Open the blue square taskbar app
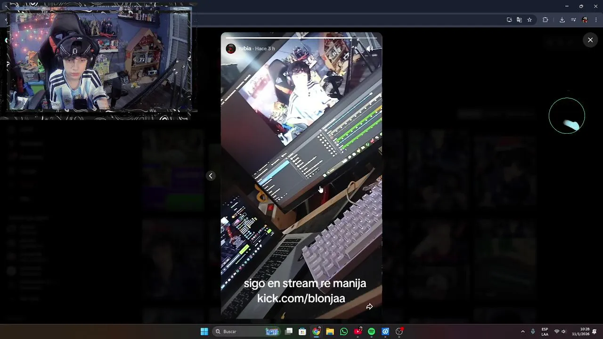The width and height of the screenshot is (603, 339). [x=385, y=331]
